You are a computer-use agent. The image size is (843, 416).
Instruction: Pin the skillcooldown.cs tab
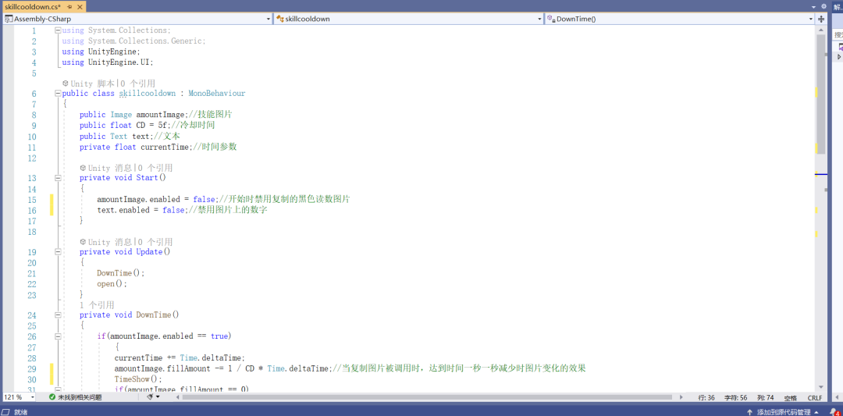[x=70, y=6]
